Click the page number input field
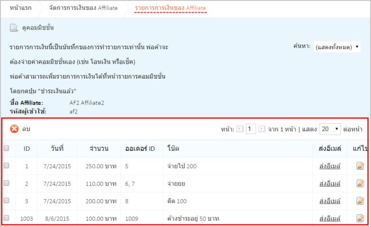371x227 pixels. point(250,129)
